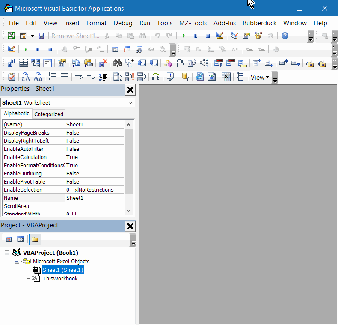This screenshot has height=325, width=338.
Task: Open the Rubberduck menu
Action: (260, 23)
